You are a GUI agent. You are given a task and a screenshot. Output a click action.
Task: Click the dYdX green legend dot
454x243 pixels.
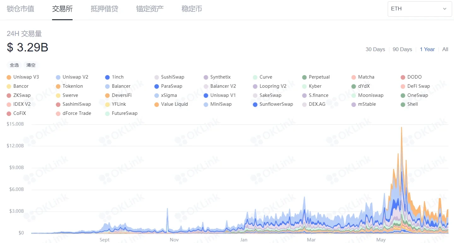coord(353,86)
